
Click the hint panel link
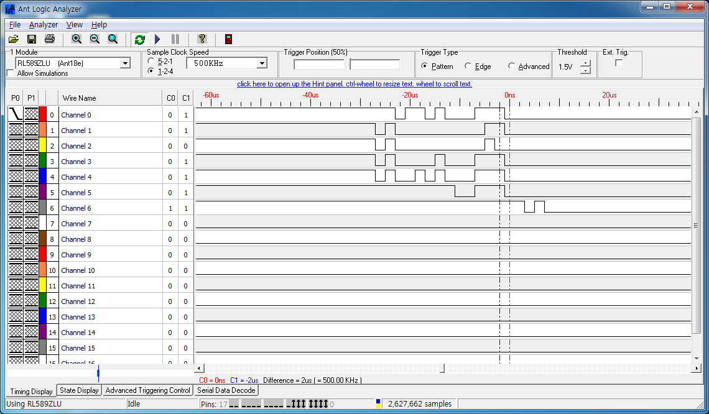354,84
